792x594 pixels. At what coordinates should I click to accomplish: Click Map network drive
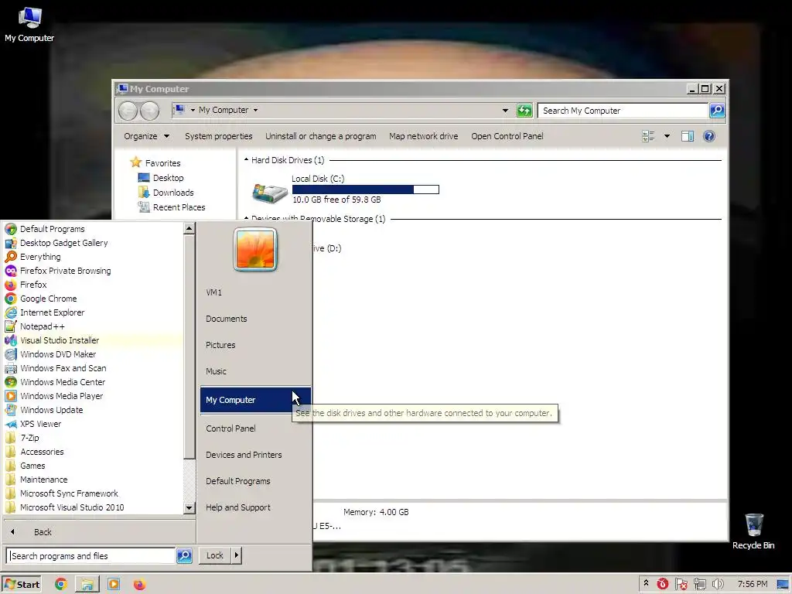tap(423, 136)
